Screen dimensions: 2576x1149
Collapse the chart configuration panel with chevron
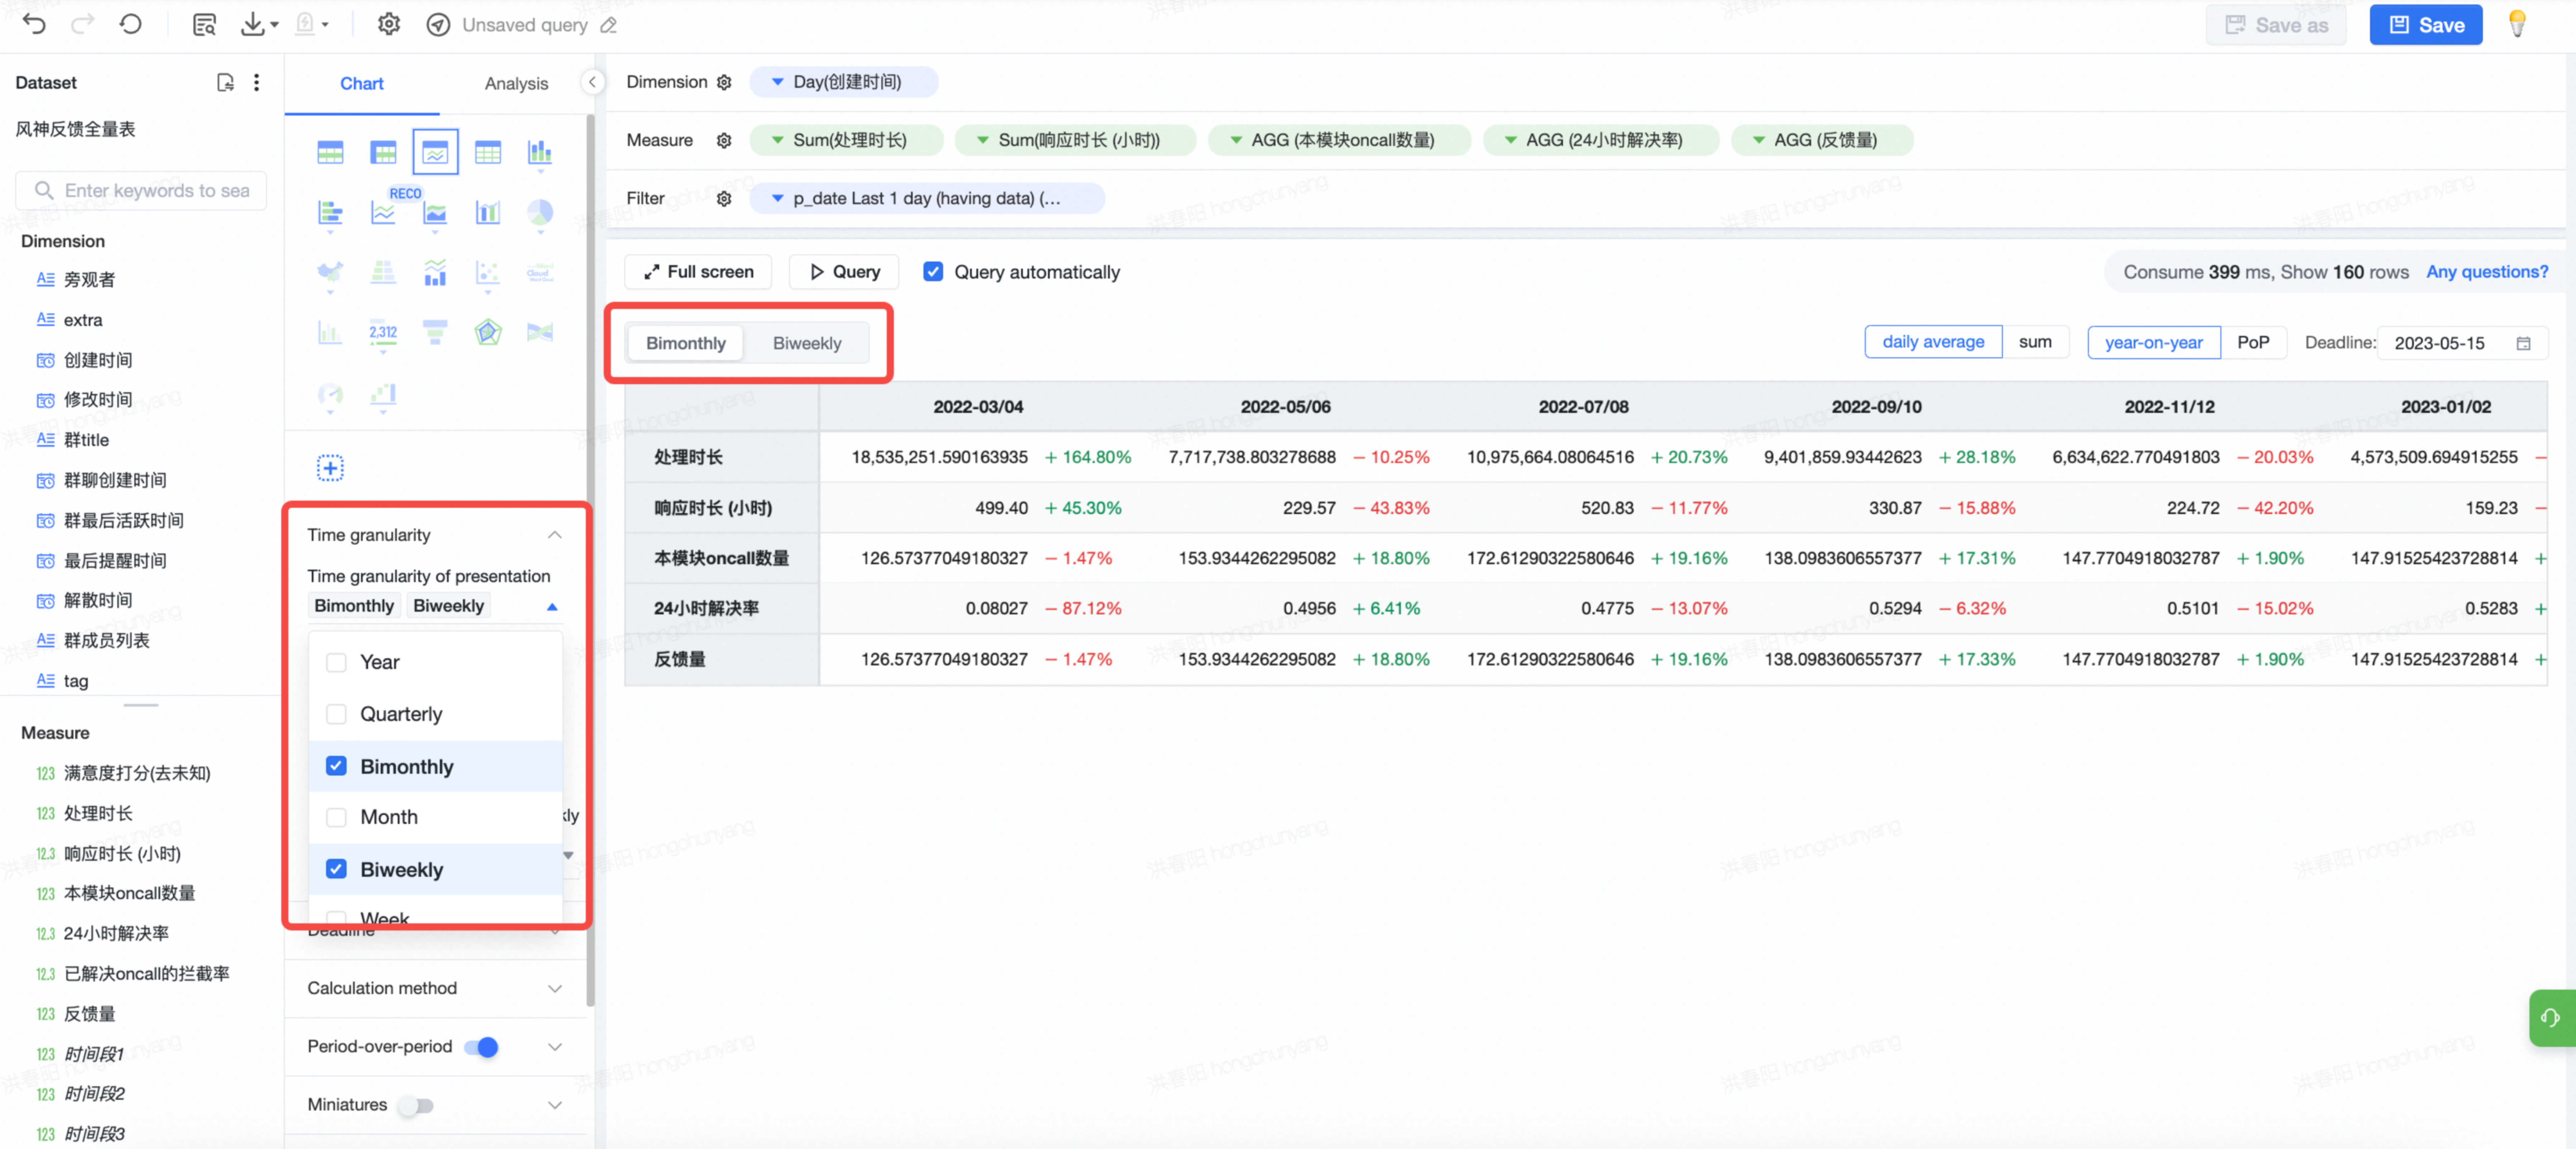click(x=592, y=82)
